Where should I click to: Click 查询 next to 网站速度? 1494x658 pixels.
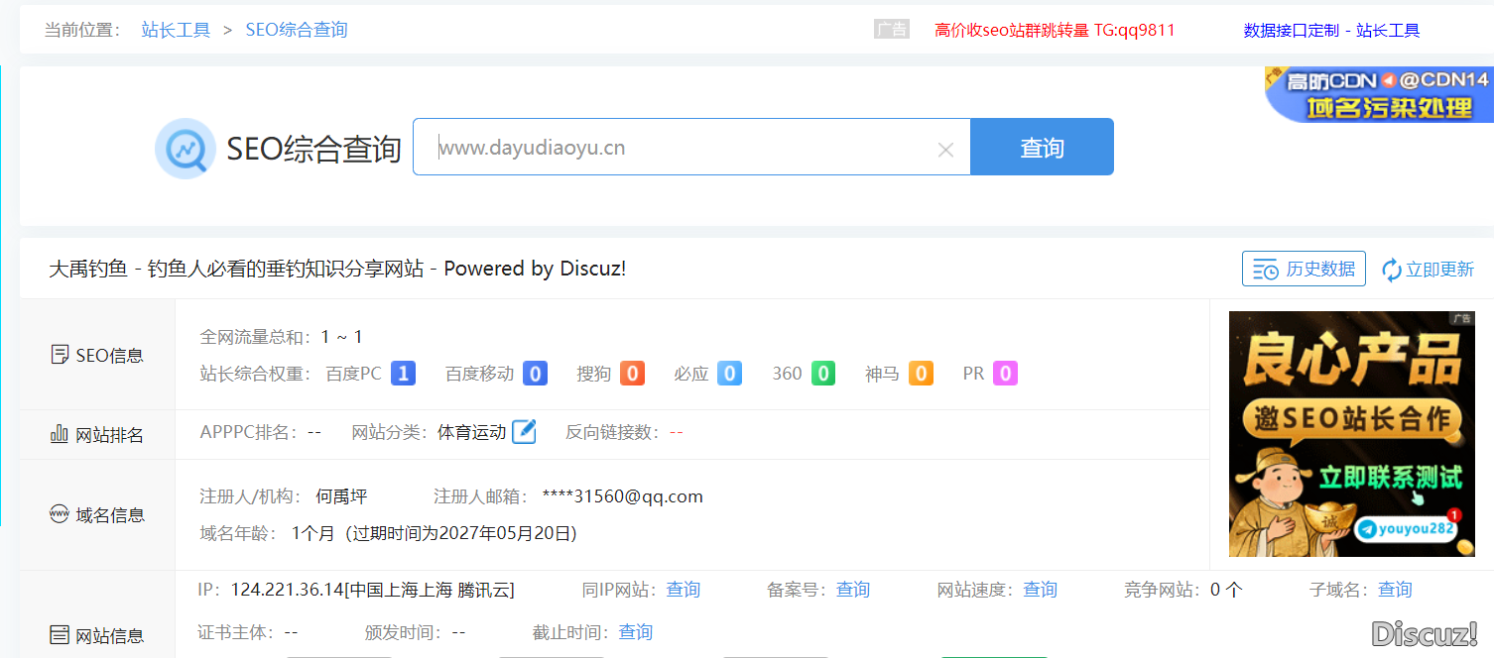coord(1041,590)
